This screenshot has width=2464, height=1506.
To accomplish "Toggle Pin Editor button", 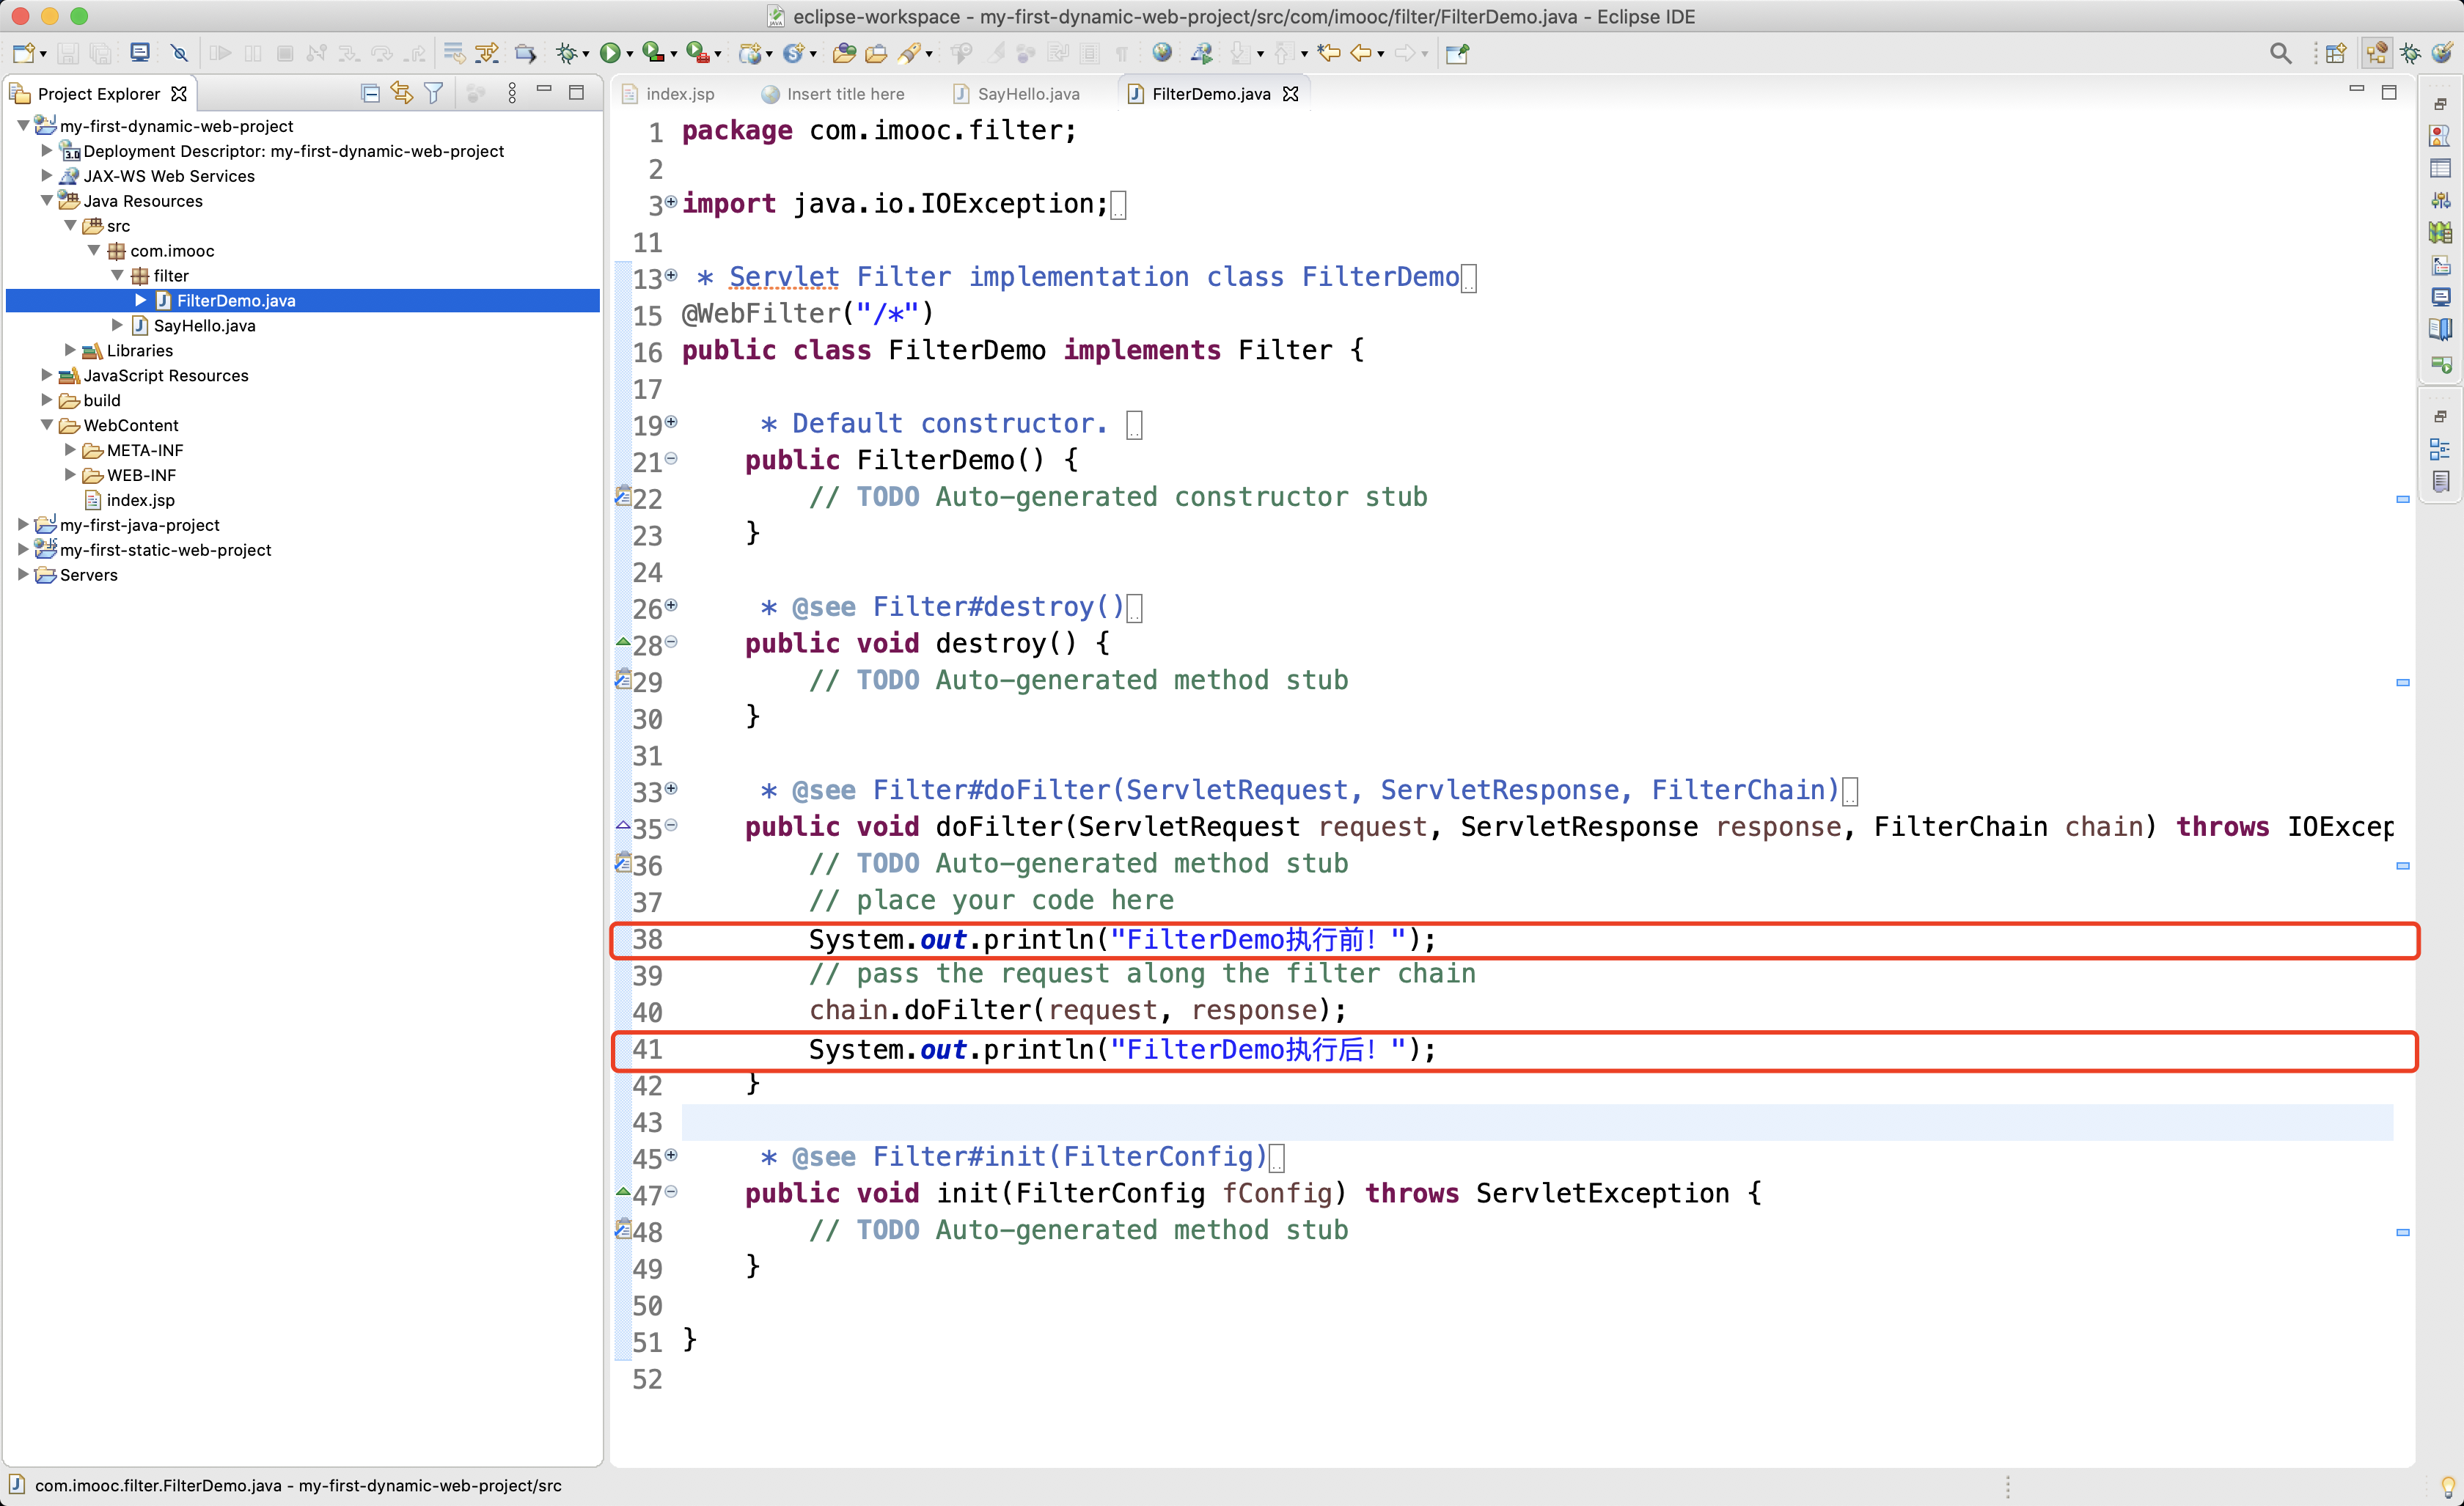I will pyautogui.click(x=1457, y=53).
